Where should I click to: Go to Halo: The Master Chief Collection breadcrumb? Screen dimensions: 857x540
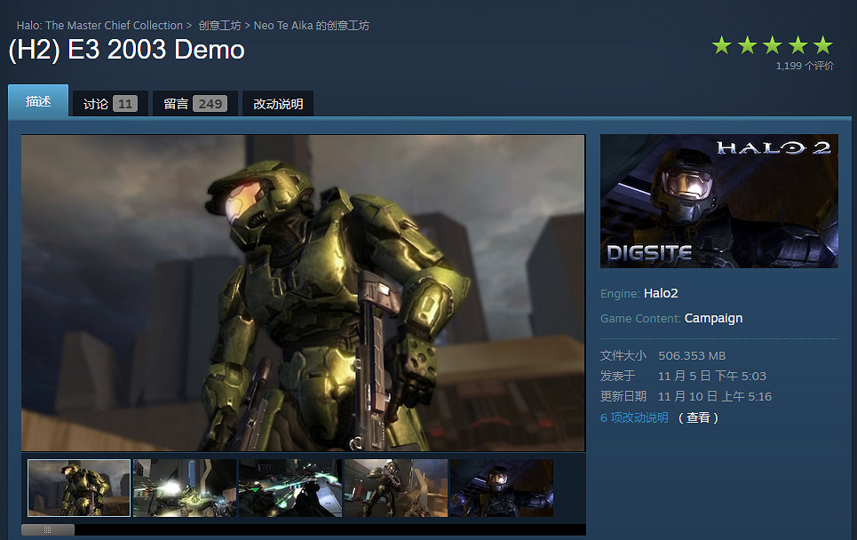pyautogui.click(x=99, y=26)
